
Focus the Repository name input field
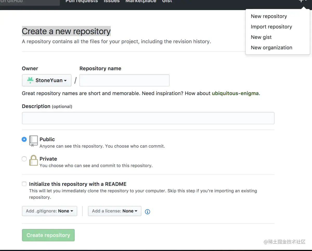[x=124, y=80]
